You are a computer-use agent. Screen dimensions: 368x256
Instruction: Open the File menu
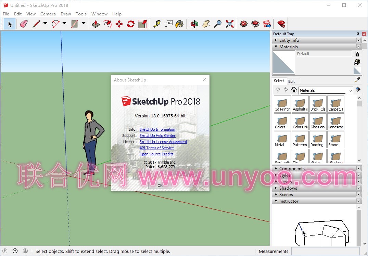coord(6,14)
